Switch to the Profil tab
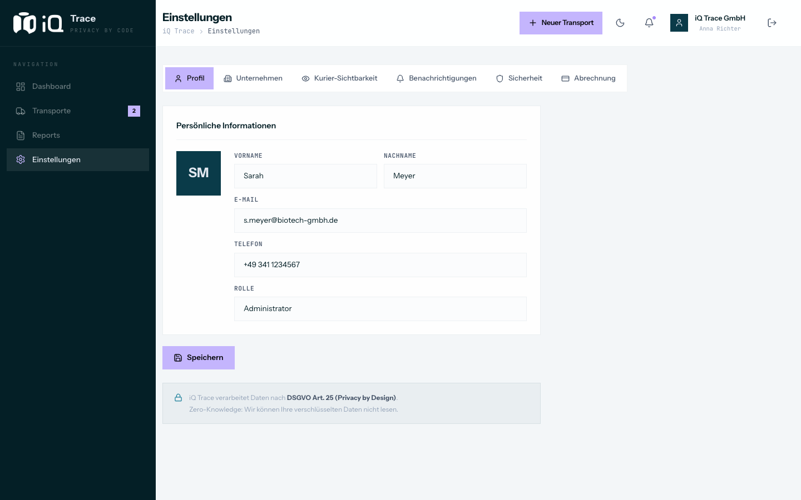Screen dimensions: 801x500 click(x=189, y=78)
